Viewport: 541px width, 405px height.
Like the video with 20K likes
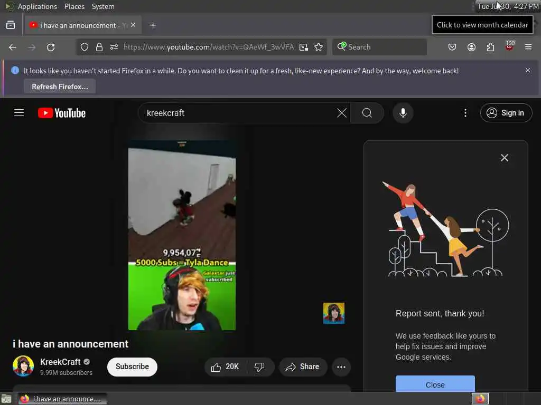point(225,367)
